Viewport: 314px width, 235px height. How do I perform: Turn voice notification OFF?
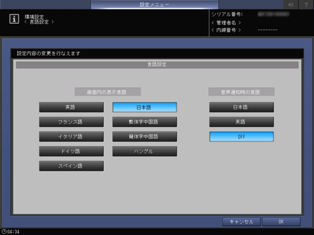242,137
